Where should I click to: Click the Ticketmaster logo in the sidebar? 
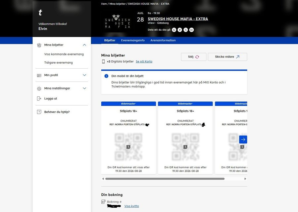point(40,13)
